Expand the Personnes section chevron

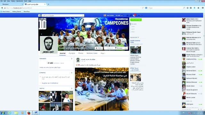click(x=72, y=59)
